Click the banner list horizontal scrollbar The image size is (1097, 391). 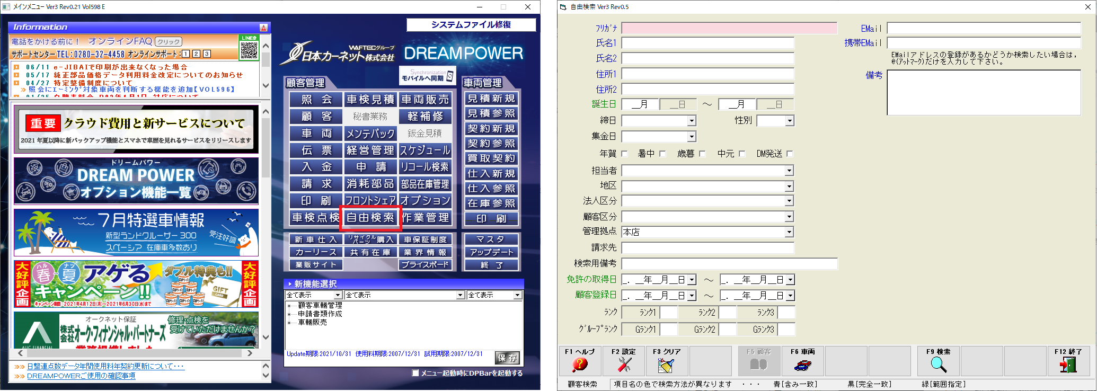(136, 353)
